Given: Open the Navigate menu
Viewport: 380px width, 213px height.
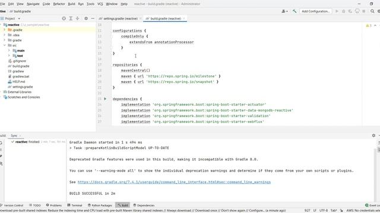Looking at the screenshot, I should click(33, 4).
